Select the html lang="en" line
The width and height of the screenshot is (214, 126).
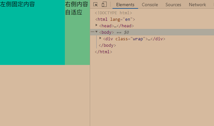(x=115, y=19)
